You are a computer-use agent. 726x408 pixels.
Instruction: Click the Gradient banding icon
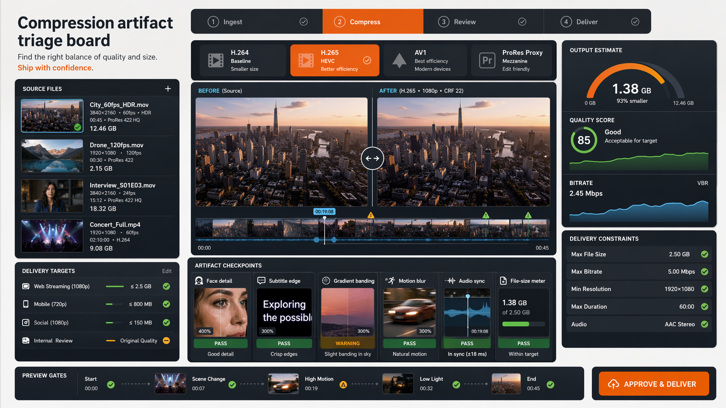326,280
